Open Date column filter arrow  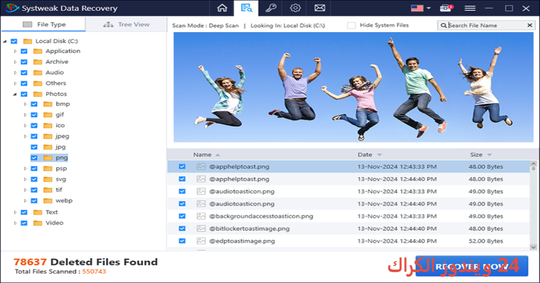[380, 155]
